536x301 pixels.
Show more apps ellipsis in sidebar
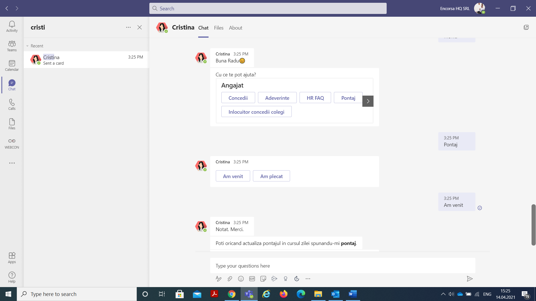(12, 163)
